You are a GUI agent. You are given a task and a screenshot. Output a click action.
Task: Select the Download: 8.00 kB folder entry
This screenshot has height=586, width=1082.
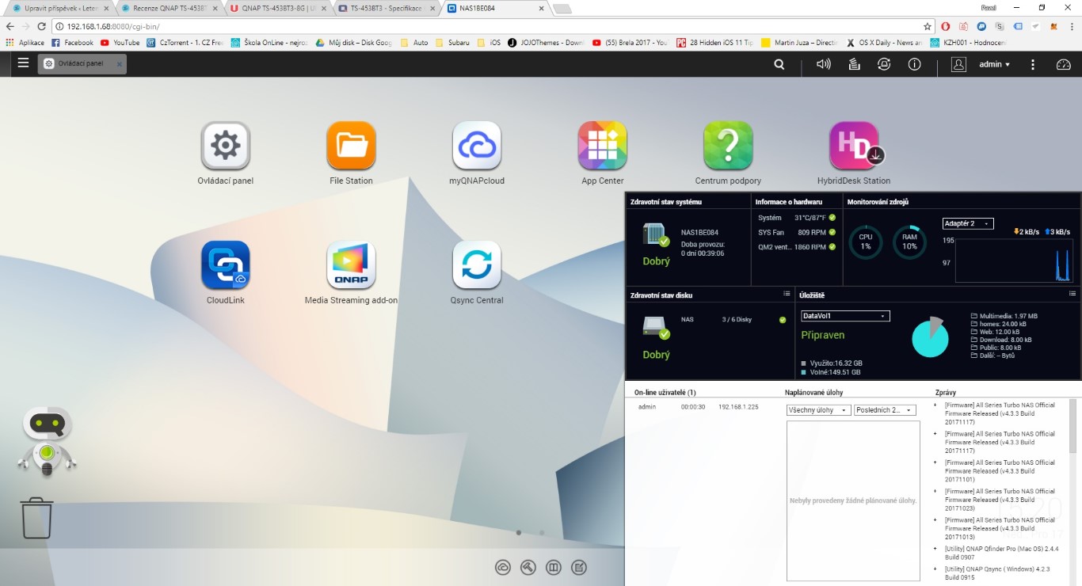point(1000,340)
